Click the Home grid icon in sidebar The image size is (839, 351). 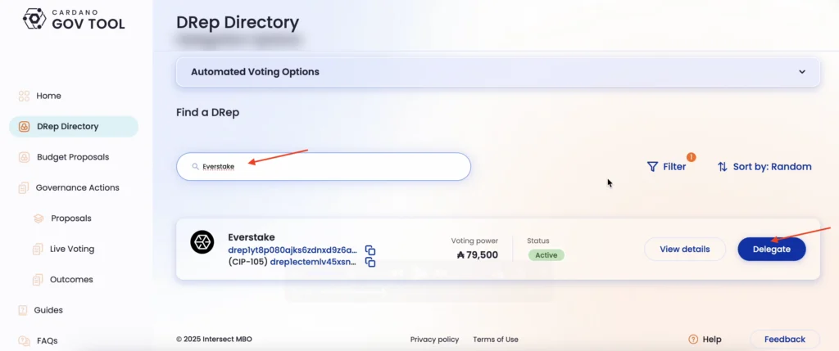[24, 97]
